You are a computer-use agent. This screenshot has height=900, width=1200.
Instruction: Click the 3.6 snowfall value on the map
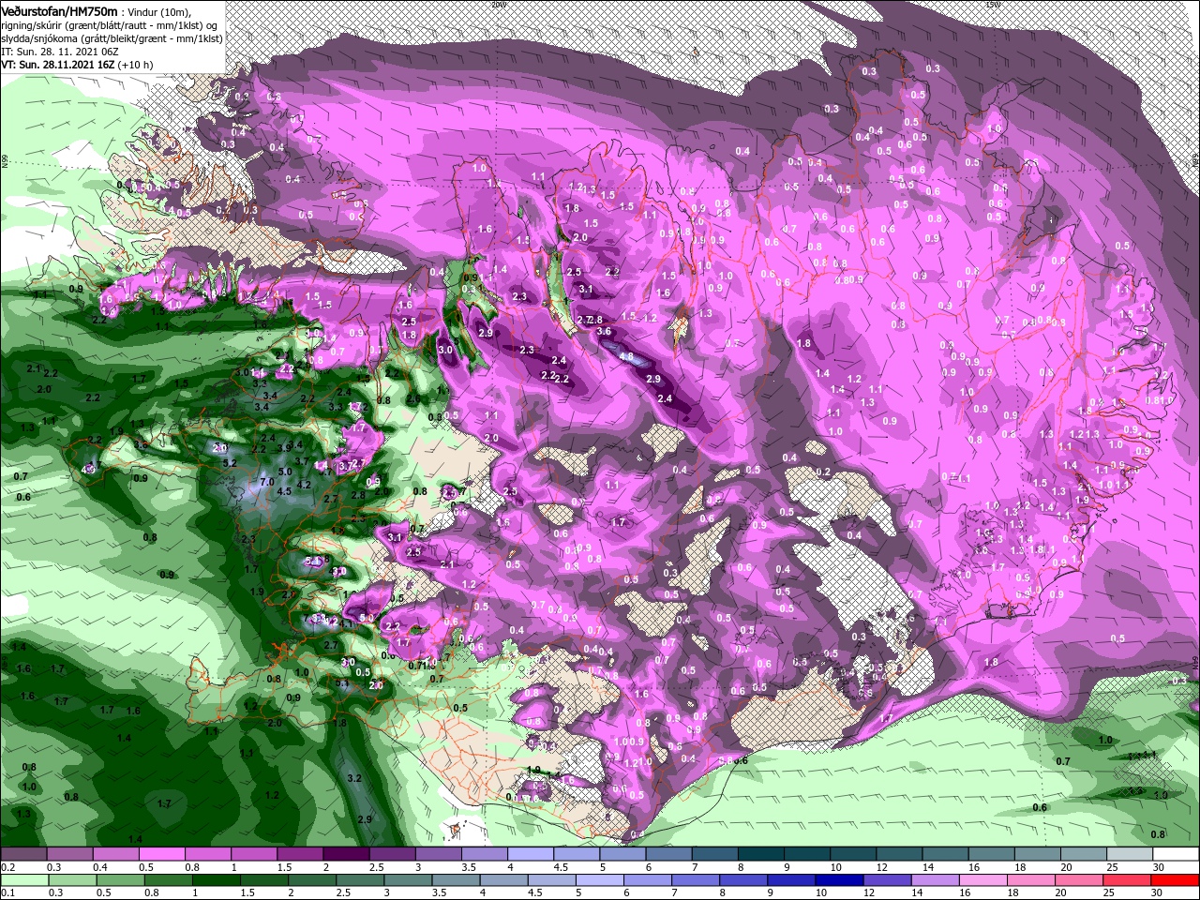point(604,331)
